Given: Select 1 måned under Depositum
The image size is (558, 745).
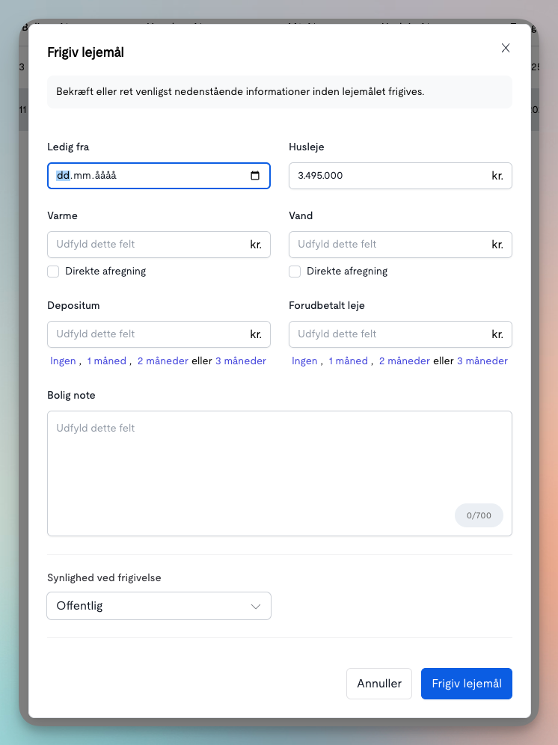Looking at the screenshot, I should click(106, 361).
